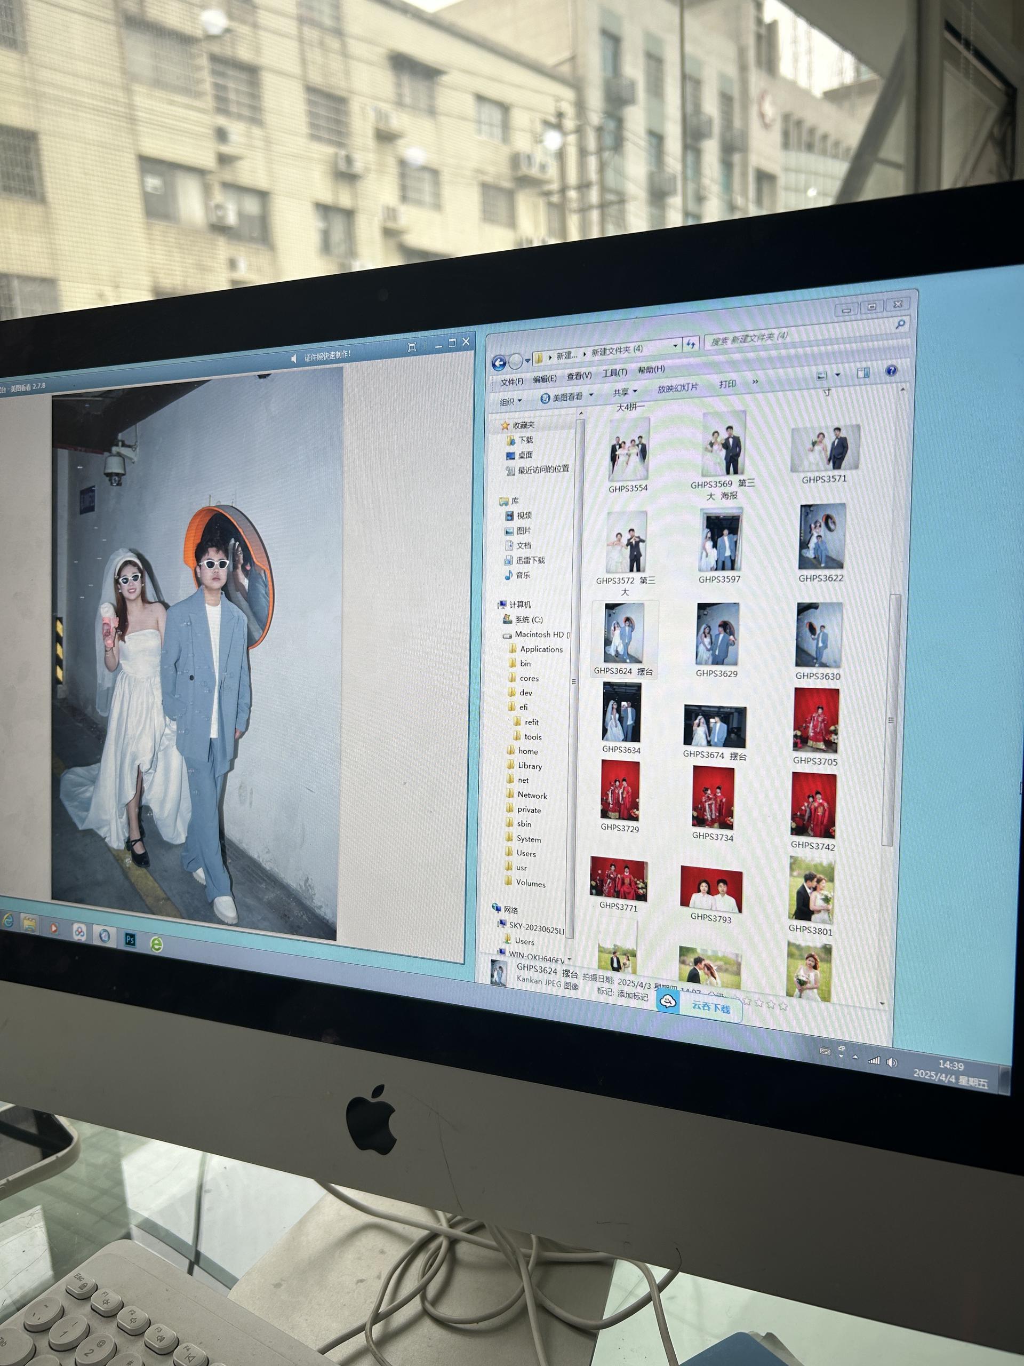Select thumbnail GHPS3801

(x=811, y=895)
